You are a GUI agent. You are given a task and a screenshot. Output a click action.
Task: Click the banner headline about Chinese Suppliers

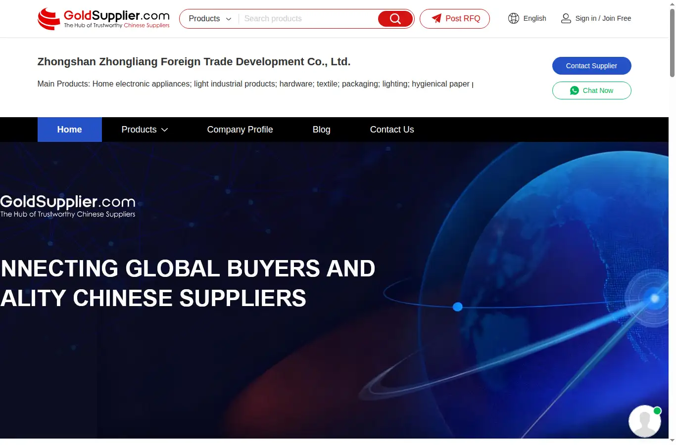[188, 283]
